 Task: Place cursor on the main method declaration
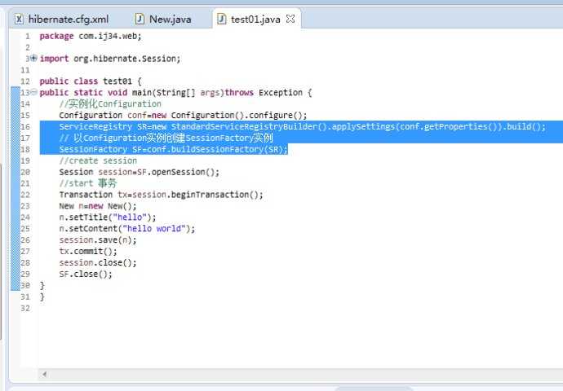tap(175, 93)
